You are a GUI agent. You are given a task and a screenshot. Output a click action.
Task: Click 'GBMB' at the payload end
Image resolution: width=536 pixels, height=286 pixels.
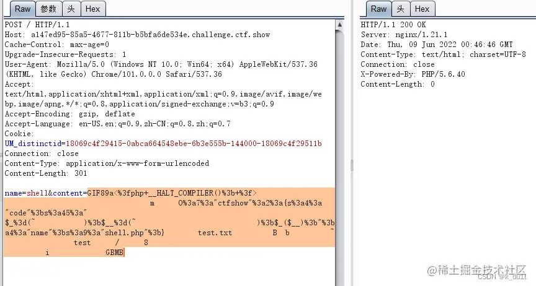click(x=114, y=253)
